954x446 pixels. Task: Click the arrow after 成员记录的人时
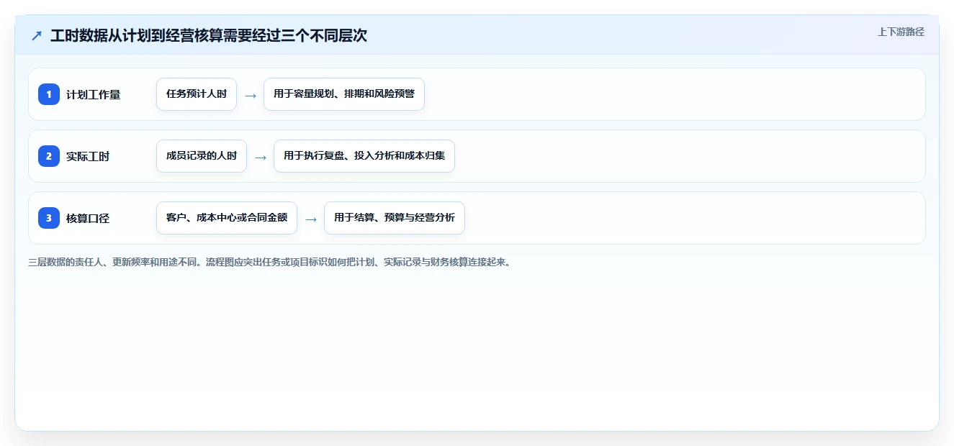261,157
